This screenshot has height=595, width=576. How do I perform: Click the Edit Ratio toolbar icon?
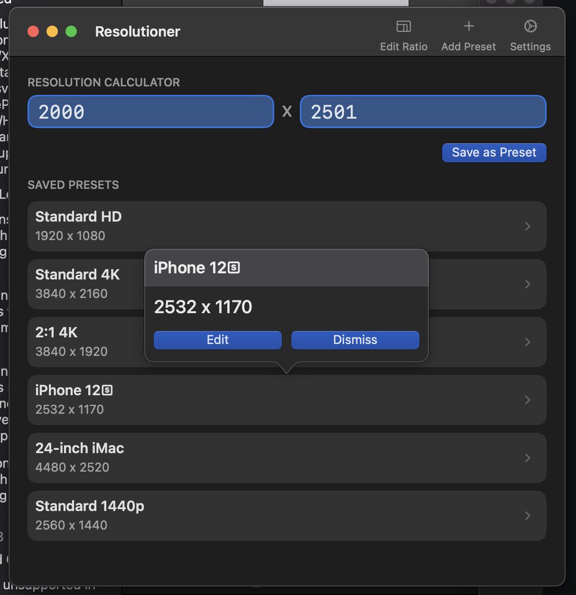coord(403,26)
